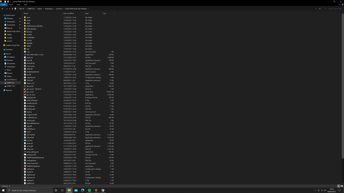Select the gta_sa.exe application icon
This screenshot has height=193, width=344.
coord(25,92)
